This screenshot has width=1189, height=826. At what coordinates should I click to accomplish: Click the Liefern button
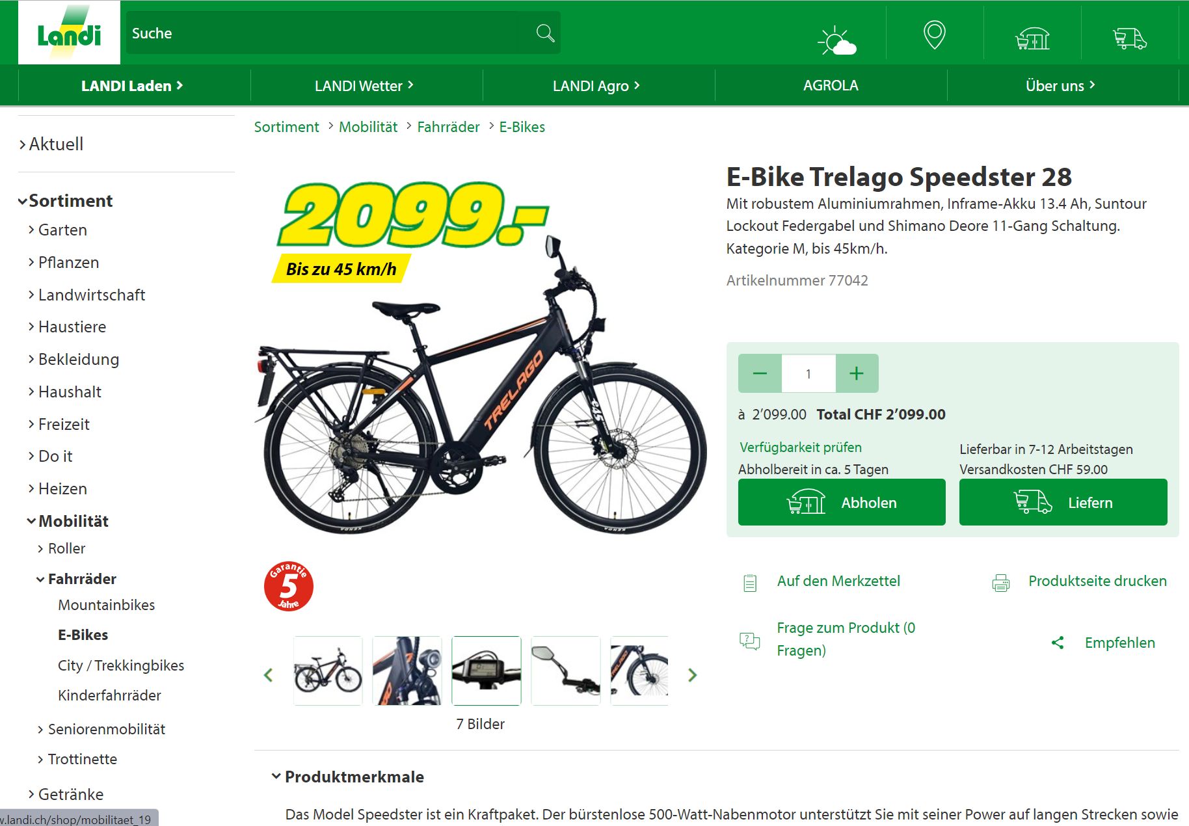tap(1063, 502)
